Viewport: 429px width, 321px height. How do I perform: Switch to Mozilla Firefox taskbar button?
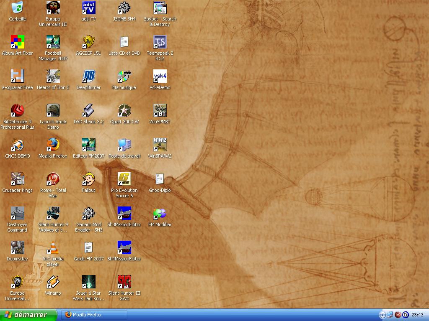click(x=94, y=315)
